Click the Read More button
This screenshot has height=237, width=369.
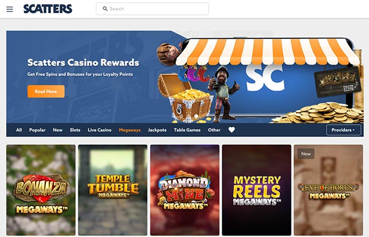[46, 92]
